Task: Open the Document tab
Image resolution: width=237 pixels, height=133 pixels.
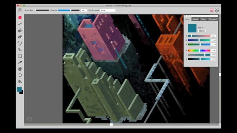Action: pyautogui.click(x=213, y=19)
